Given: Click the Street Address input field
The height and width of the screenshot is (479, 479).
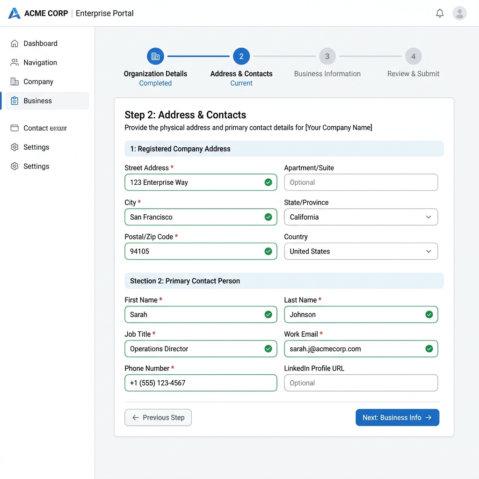Looking at the screenshot, I should [x=201, y=182].
